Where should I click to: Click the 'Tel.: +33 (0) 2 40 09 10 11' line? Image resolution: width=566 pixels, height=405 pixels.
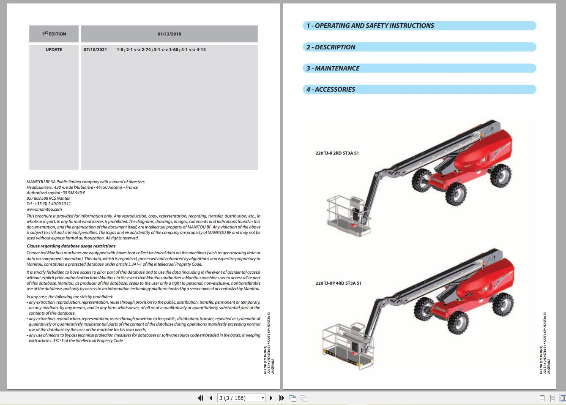(x=49, y=204)
